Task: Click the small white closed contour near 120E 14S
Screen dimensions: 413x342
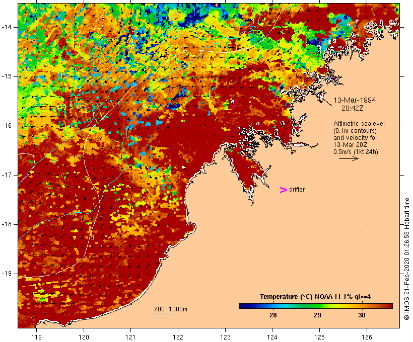Action: coord(98,23)
